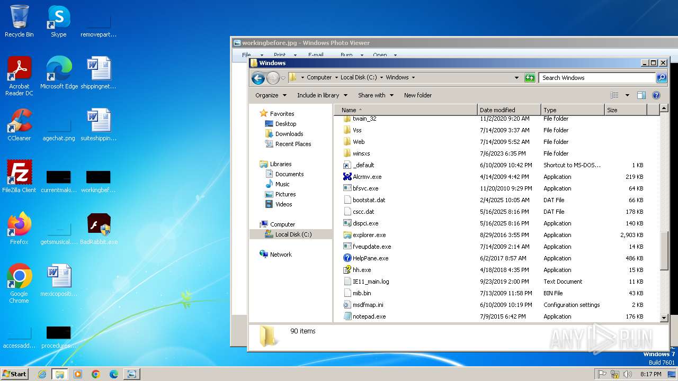Image resolution: width=678 pixels, height=381 pixels.
Task: Open Microsoft Edge desktop shortcut
Action: (x=59, y=73)
